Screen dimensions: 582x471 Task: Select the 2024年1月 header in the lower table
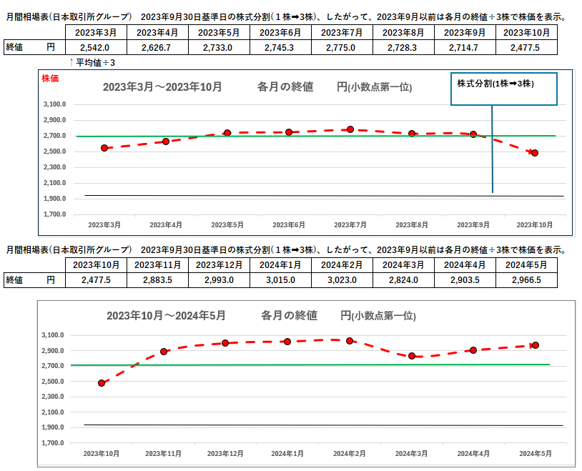[280, 265]
